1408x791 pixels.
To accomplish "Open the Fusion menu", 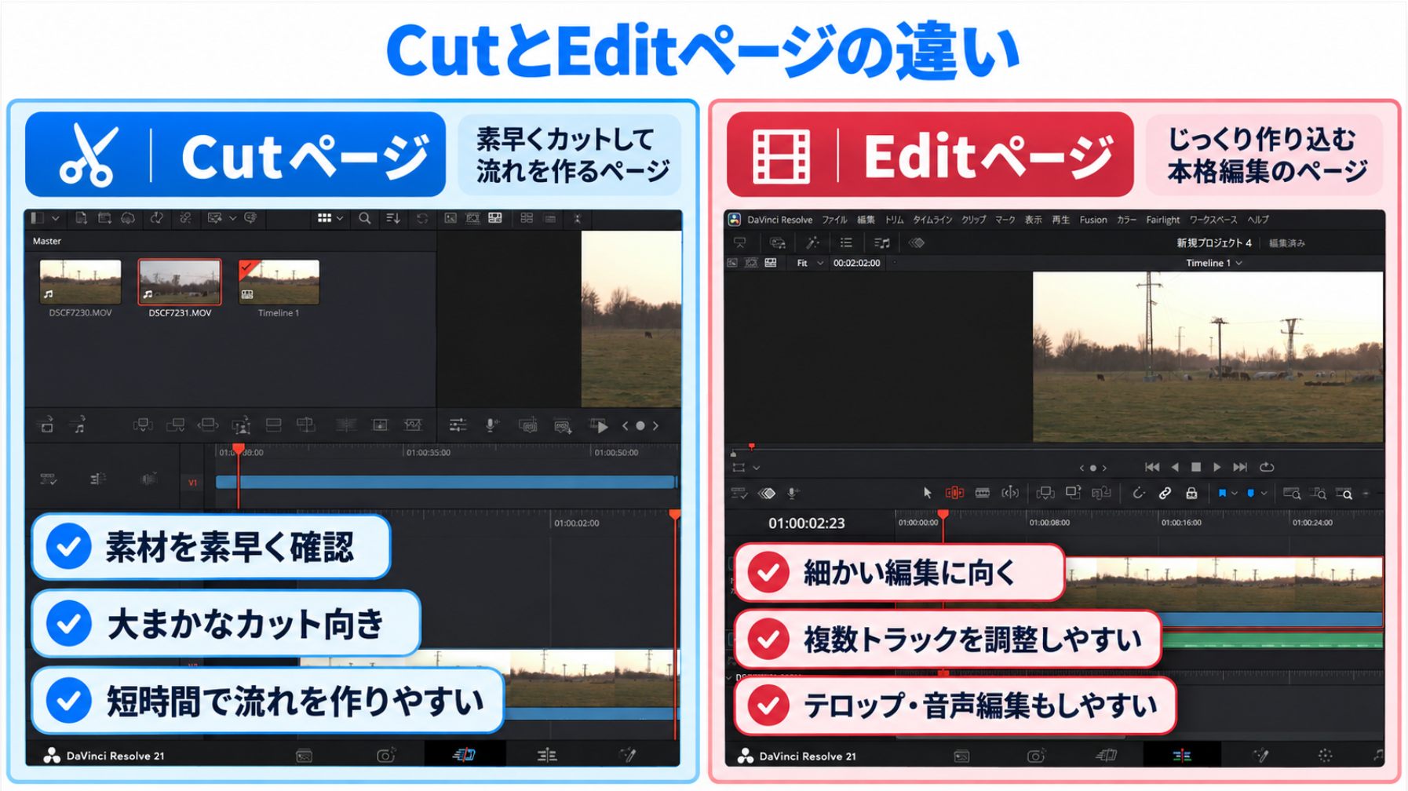I will pyautogui.click(x=1092, y=220).
